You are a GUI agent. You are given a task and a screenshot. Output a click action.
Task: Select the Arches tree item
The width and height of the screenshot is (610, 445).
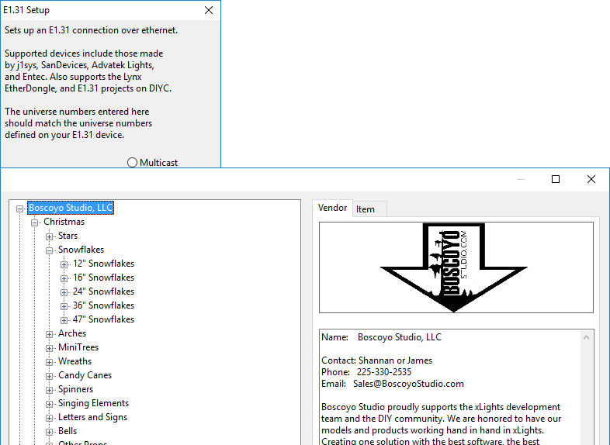tap(72, 333)
